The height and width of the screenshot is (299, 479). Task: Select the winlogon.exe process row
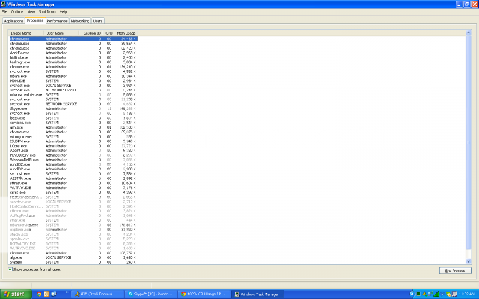pyautogui.click(x=73, y=136)
